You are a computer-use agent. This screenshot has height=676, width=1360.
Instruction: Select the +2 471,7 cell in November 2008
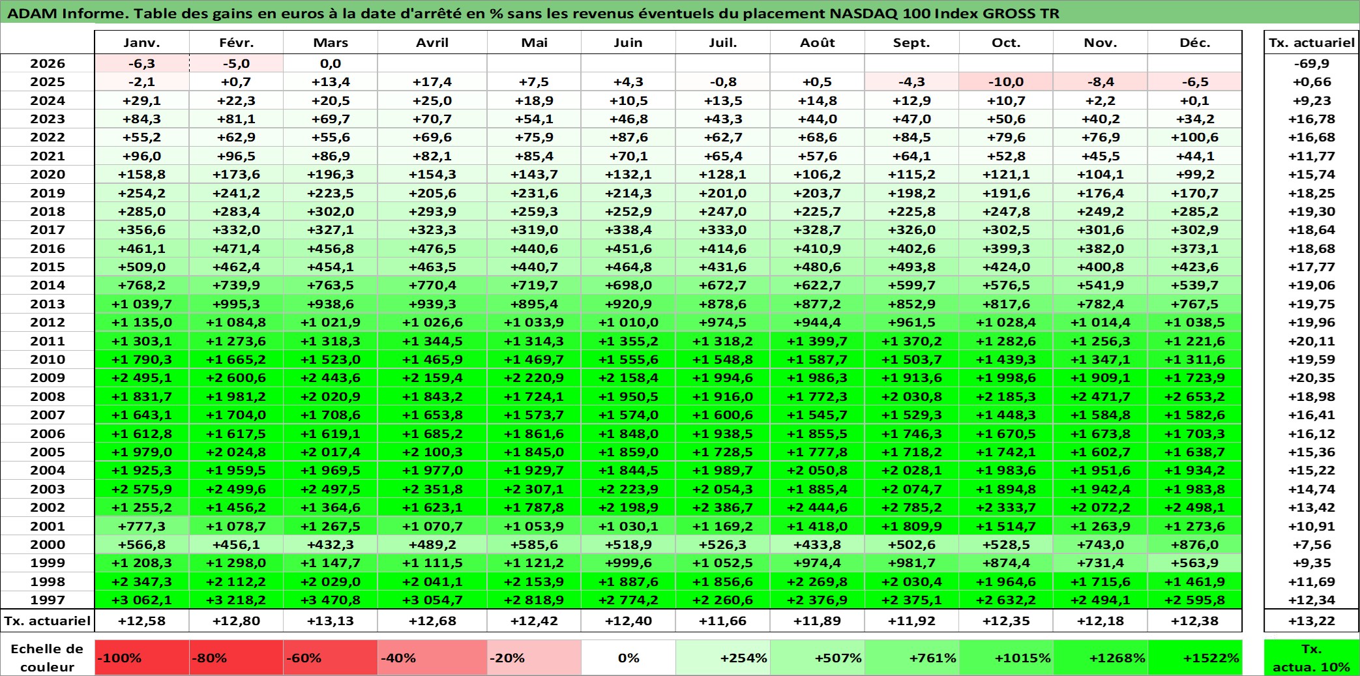coord(1101,396)
